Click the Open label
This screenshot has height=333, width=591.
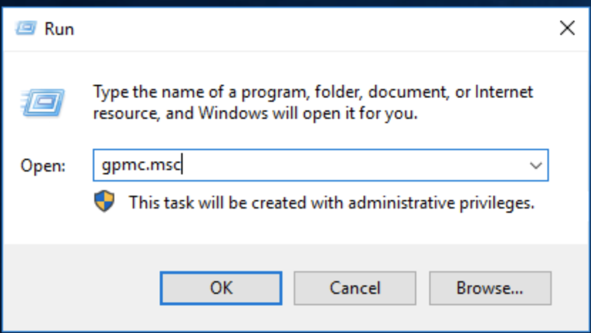[43, 165]
